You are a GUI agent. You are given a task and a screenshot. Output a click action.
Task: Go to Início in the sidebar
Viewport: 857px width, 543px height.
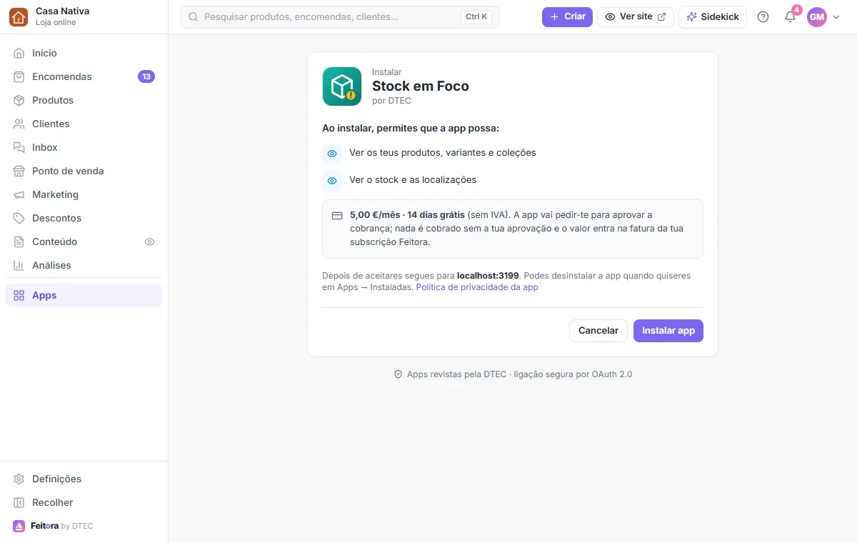pos(84,53)
